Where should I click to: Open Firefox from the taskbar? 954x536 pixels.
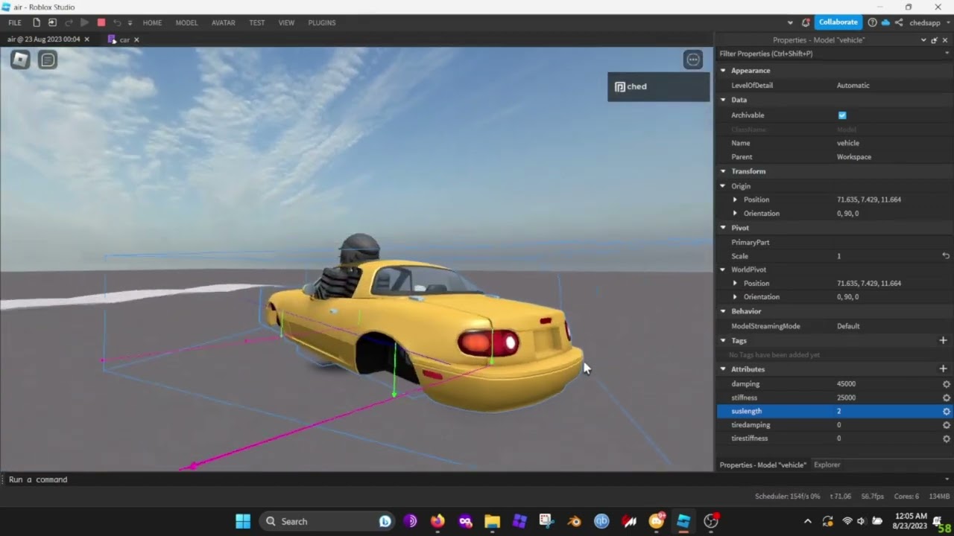pyautogui.click(x=437, y=521)
